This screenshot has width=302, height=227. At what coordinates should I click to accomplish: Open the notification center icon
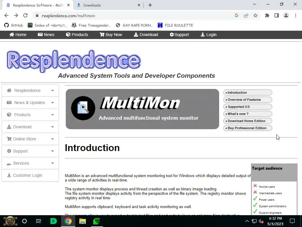[292, 221]
